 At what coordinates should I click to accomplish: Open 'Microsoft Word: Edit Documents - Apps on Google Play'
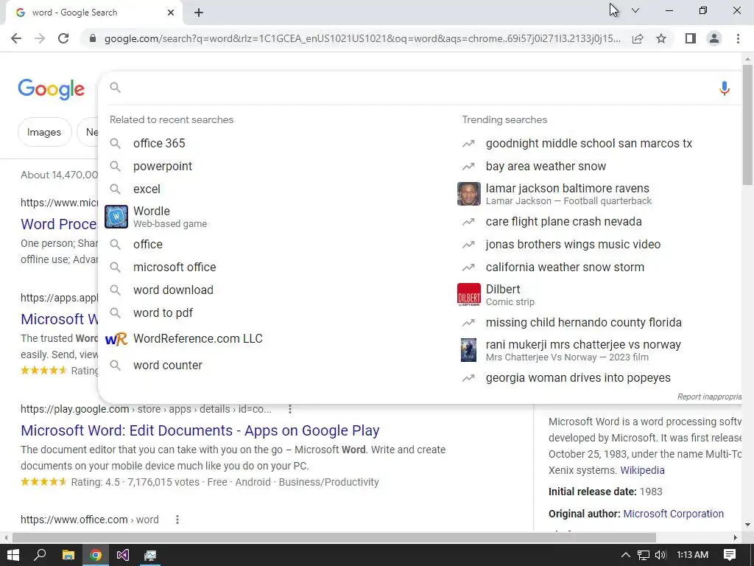click(x=200, y=430)
